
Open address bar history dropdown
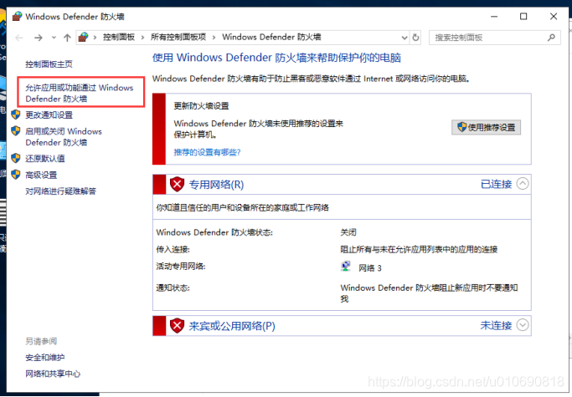click(x=405, y=38)
